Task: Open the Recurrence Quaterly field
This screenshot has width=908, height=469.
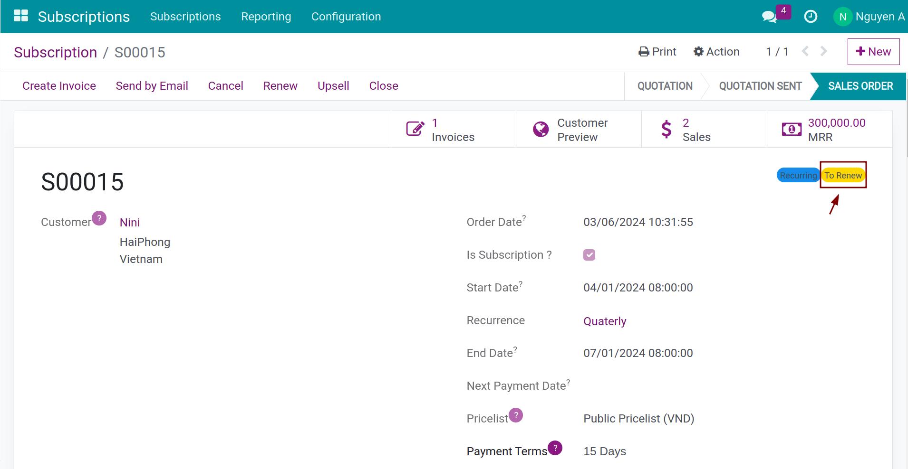Action: coord(605,321)
